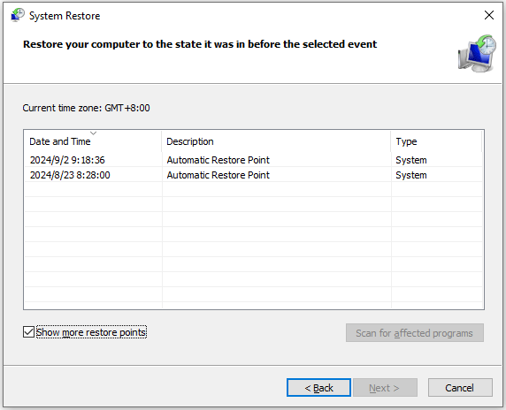
Task: Uncheck Show more restore points checkbox
Action: (x=28, y=332)
